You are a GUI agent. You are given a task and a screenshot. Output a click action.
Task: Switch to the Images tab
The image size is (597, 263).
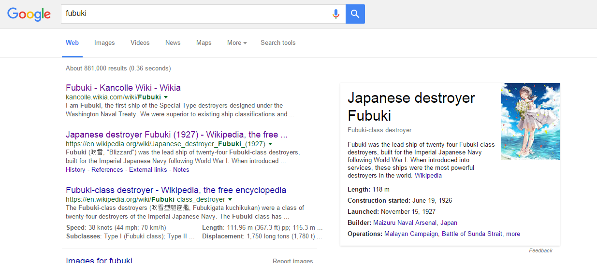(104, 43)
